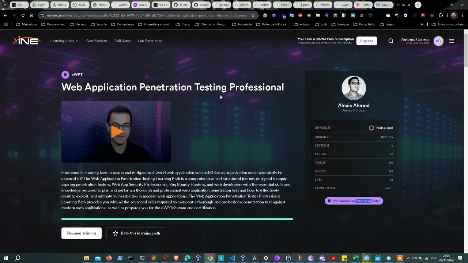Viewport: 468px width, 263px height.
Task: Reload the page with the refresh icon
Action: click(x=23, y=15)
